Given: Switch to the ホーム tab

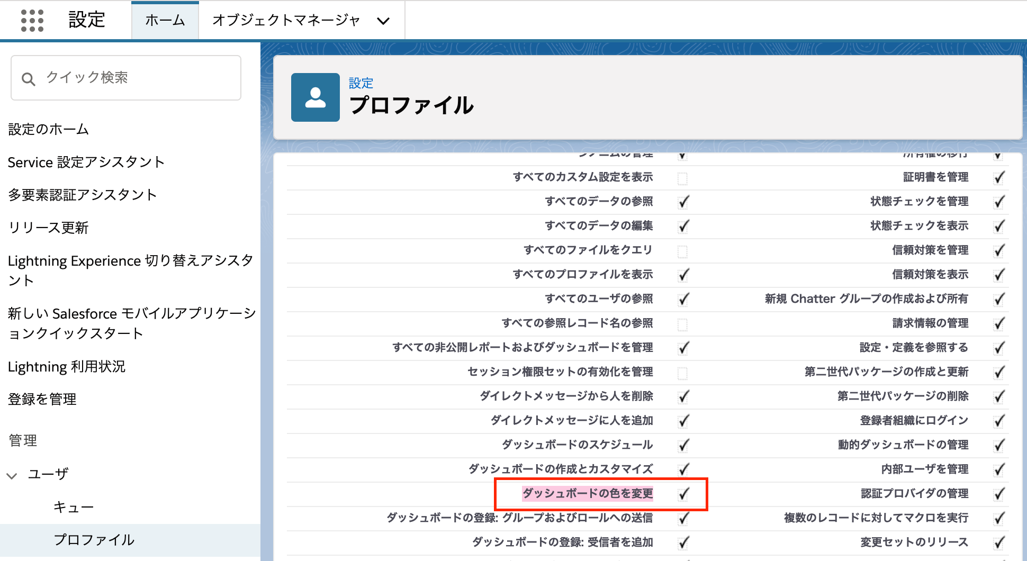Looking at the screenshot, I should [x=165, y=21].
